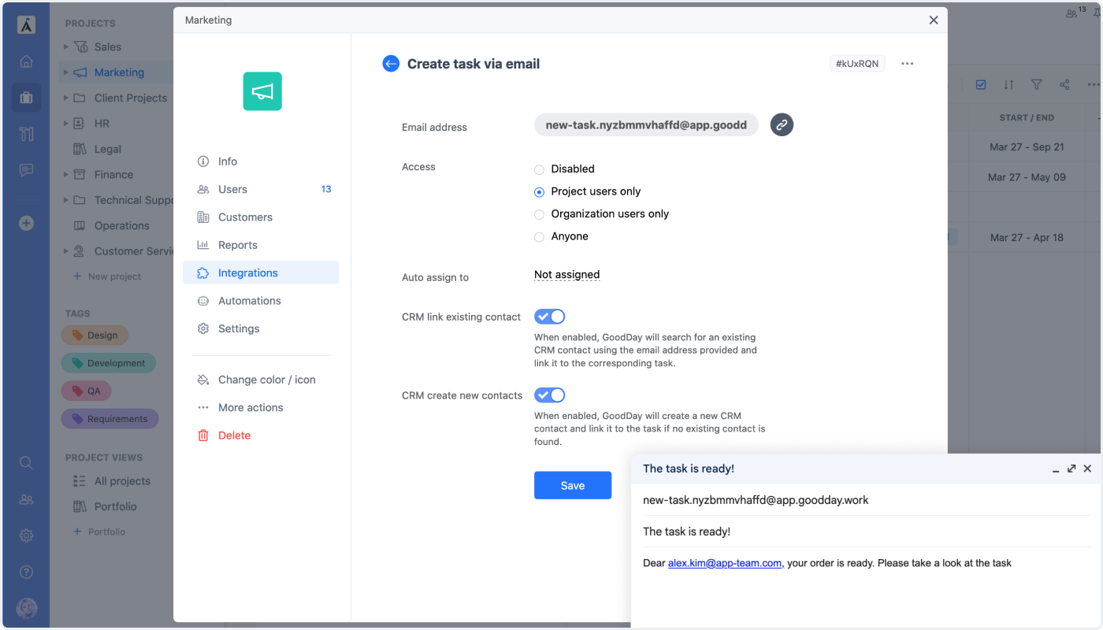Click the alex.kim@app-team.com email link
Viewport: 1103px width, 630px height.
click(x=725, y=563)
